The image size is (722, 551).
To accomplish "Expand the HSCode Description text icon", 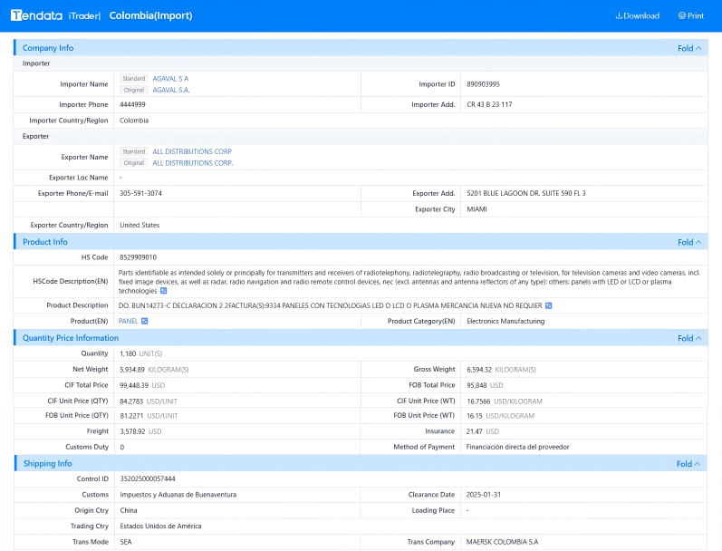I will (x=163, y=291).
